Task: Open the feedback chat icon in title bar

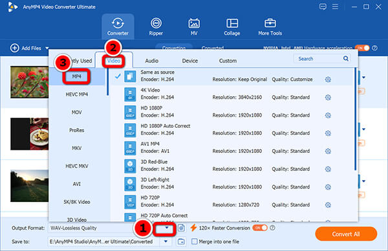Action: click(x=323, y=6)
